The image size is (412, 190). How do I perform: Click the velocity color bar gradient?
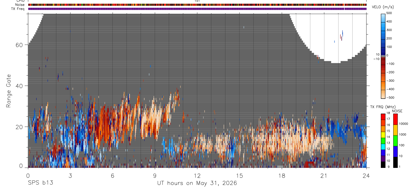pos(383,56)
